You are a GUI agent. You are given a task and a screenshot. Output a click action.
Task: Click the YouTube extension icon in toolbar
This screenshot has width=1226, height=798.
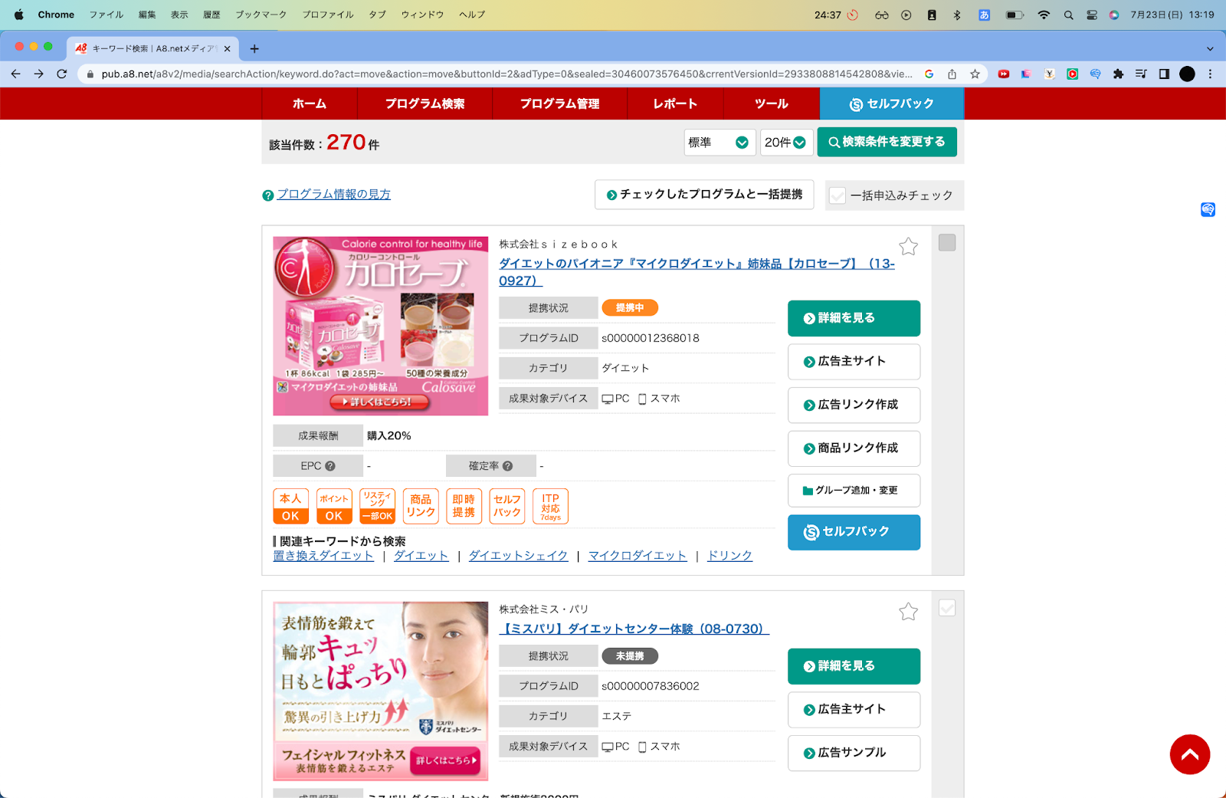pos(1003,74)
